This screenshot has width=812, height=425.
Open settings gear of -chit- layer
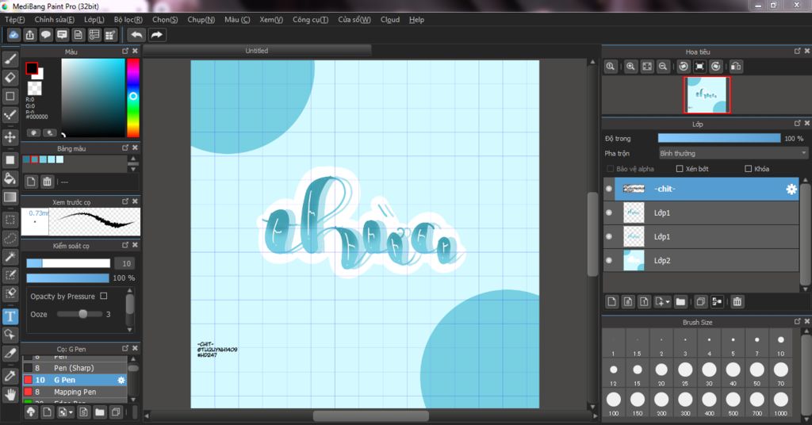click(791, 189)
